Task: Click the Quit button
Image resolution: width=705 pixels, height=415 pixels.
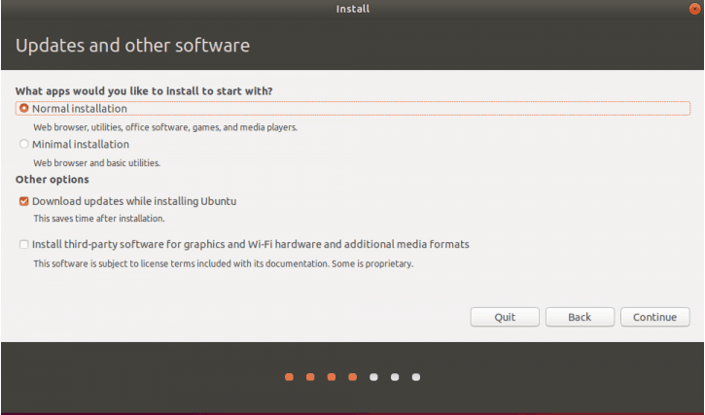Action: pos(505,317)
